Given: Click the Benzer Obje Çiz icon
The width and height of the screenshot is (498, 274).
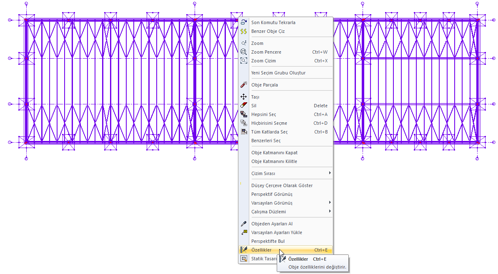Looking at the screenshot, I should point(244,31).
